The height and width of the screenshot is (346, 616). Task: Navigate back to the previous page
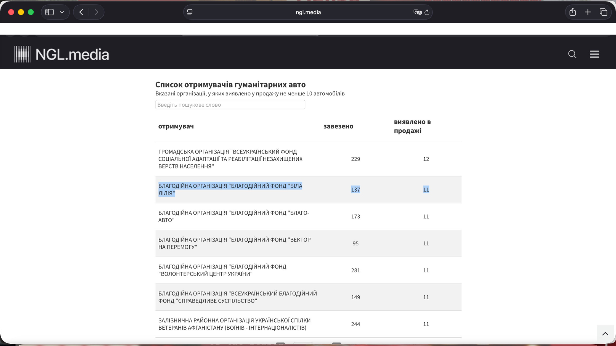point(81,12)
